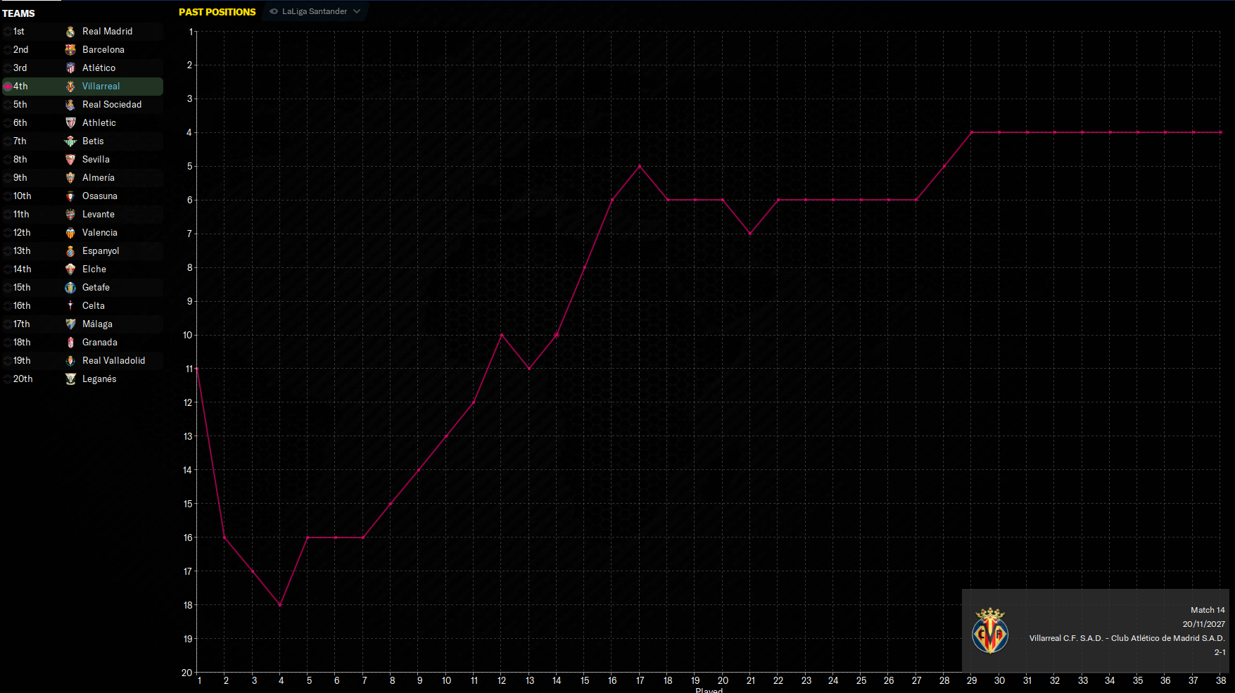Screen dimensions: 1235x693
Task: Click the Getafe club badge
Action: tap(70, 288)
